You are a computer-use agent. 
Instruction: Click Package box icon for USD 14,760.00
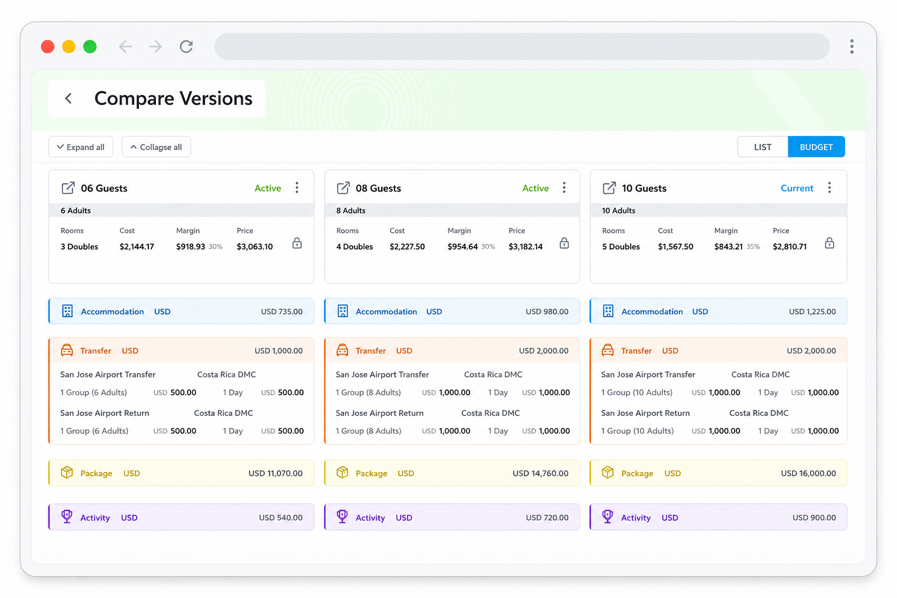342,472
